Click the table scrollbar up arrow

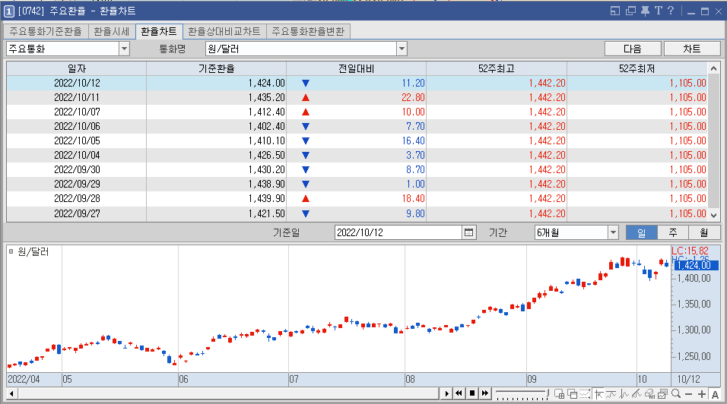(x=713, y=68)
